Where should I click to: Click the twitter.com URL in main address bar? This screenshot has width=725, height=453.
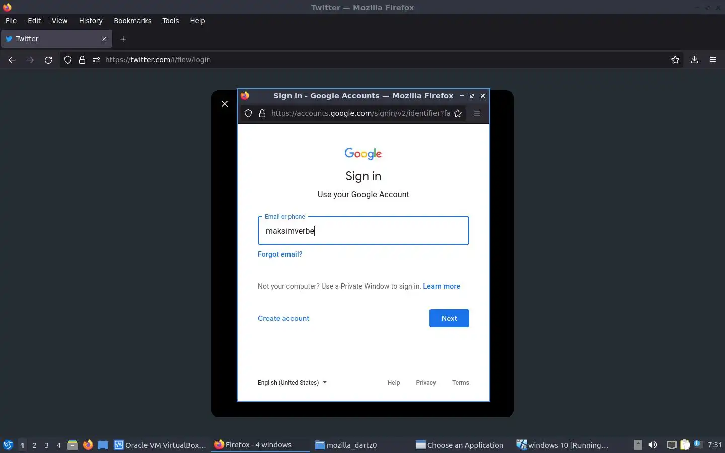tap(158, 60)
